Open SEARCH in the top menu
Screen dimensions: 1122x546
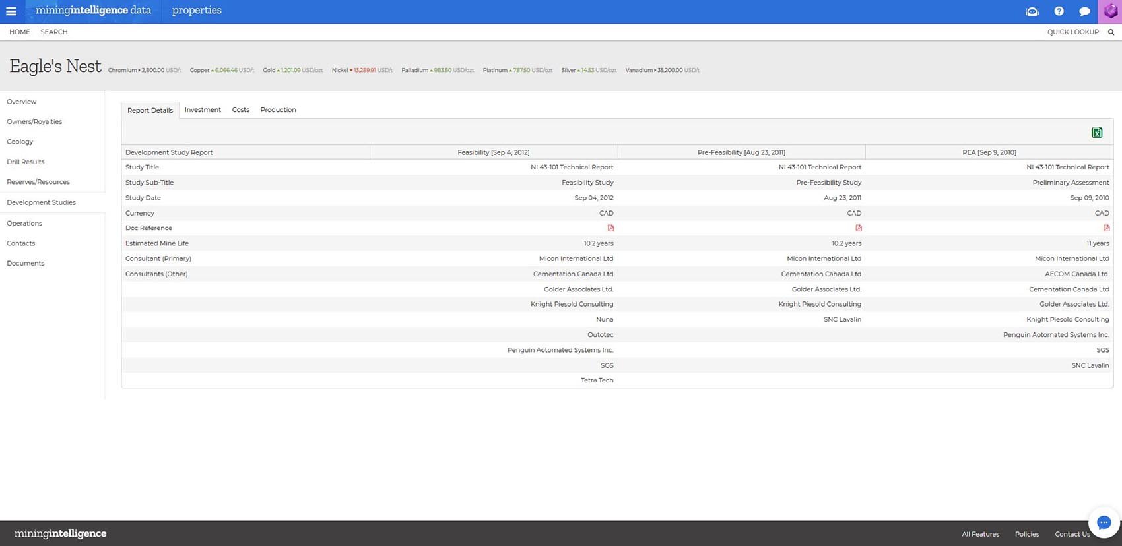pyautogui.click(x=54, y=32)
